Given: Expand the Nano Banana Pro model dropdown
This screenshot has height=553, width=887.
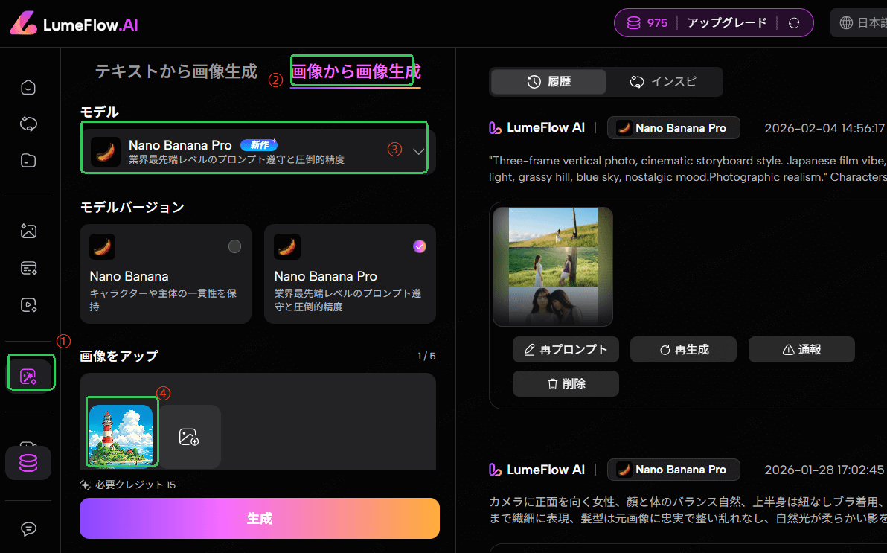Looking at the screenshot, I should click(418, 151).
